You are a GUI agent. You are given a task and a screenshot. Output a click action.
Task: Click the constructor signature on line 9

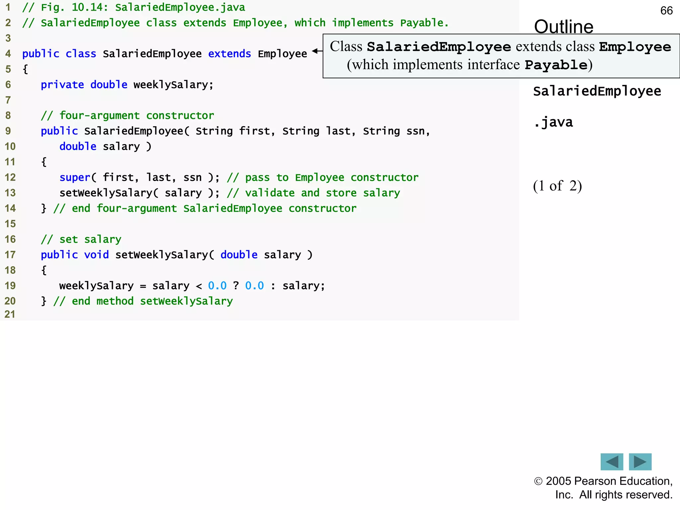click(235, 131)
